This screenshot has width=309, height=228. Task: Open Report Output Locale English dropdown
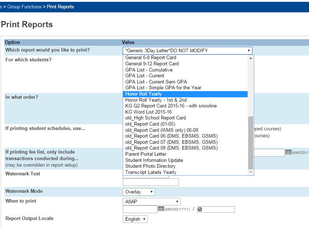coord(135,219)
